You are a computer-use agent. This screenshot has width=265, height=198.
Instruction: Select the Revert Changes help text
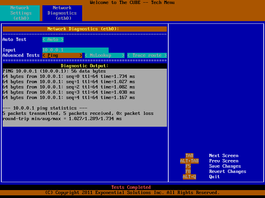tap(228, 171)
